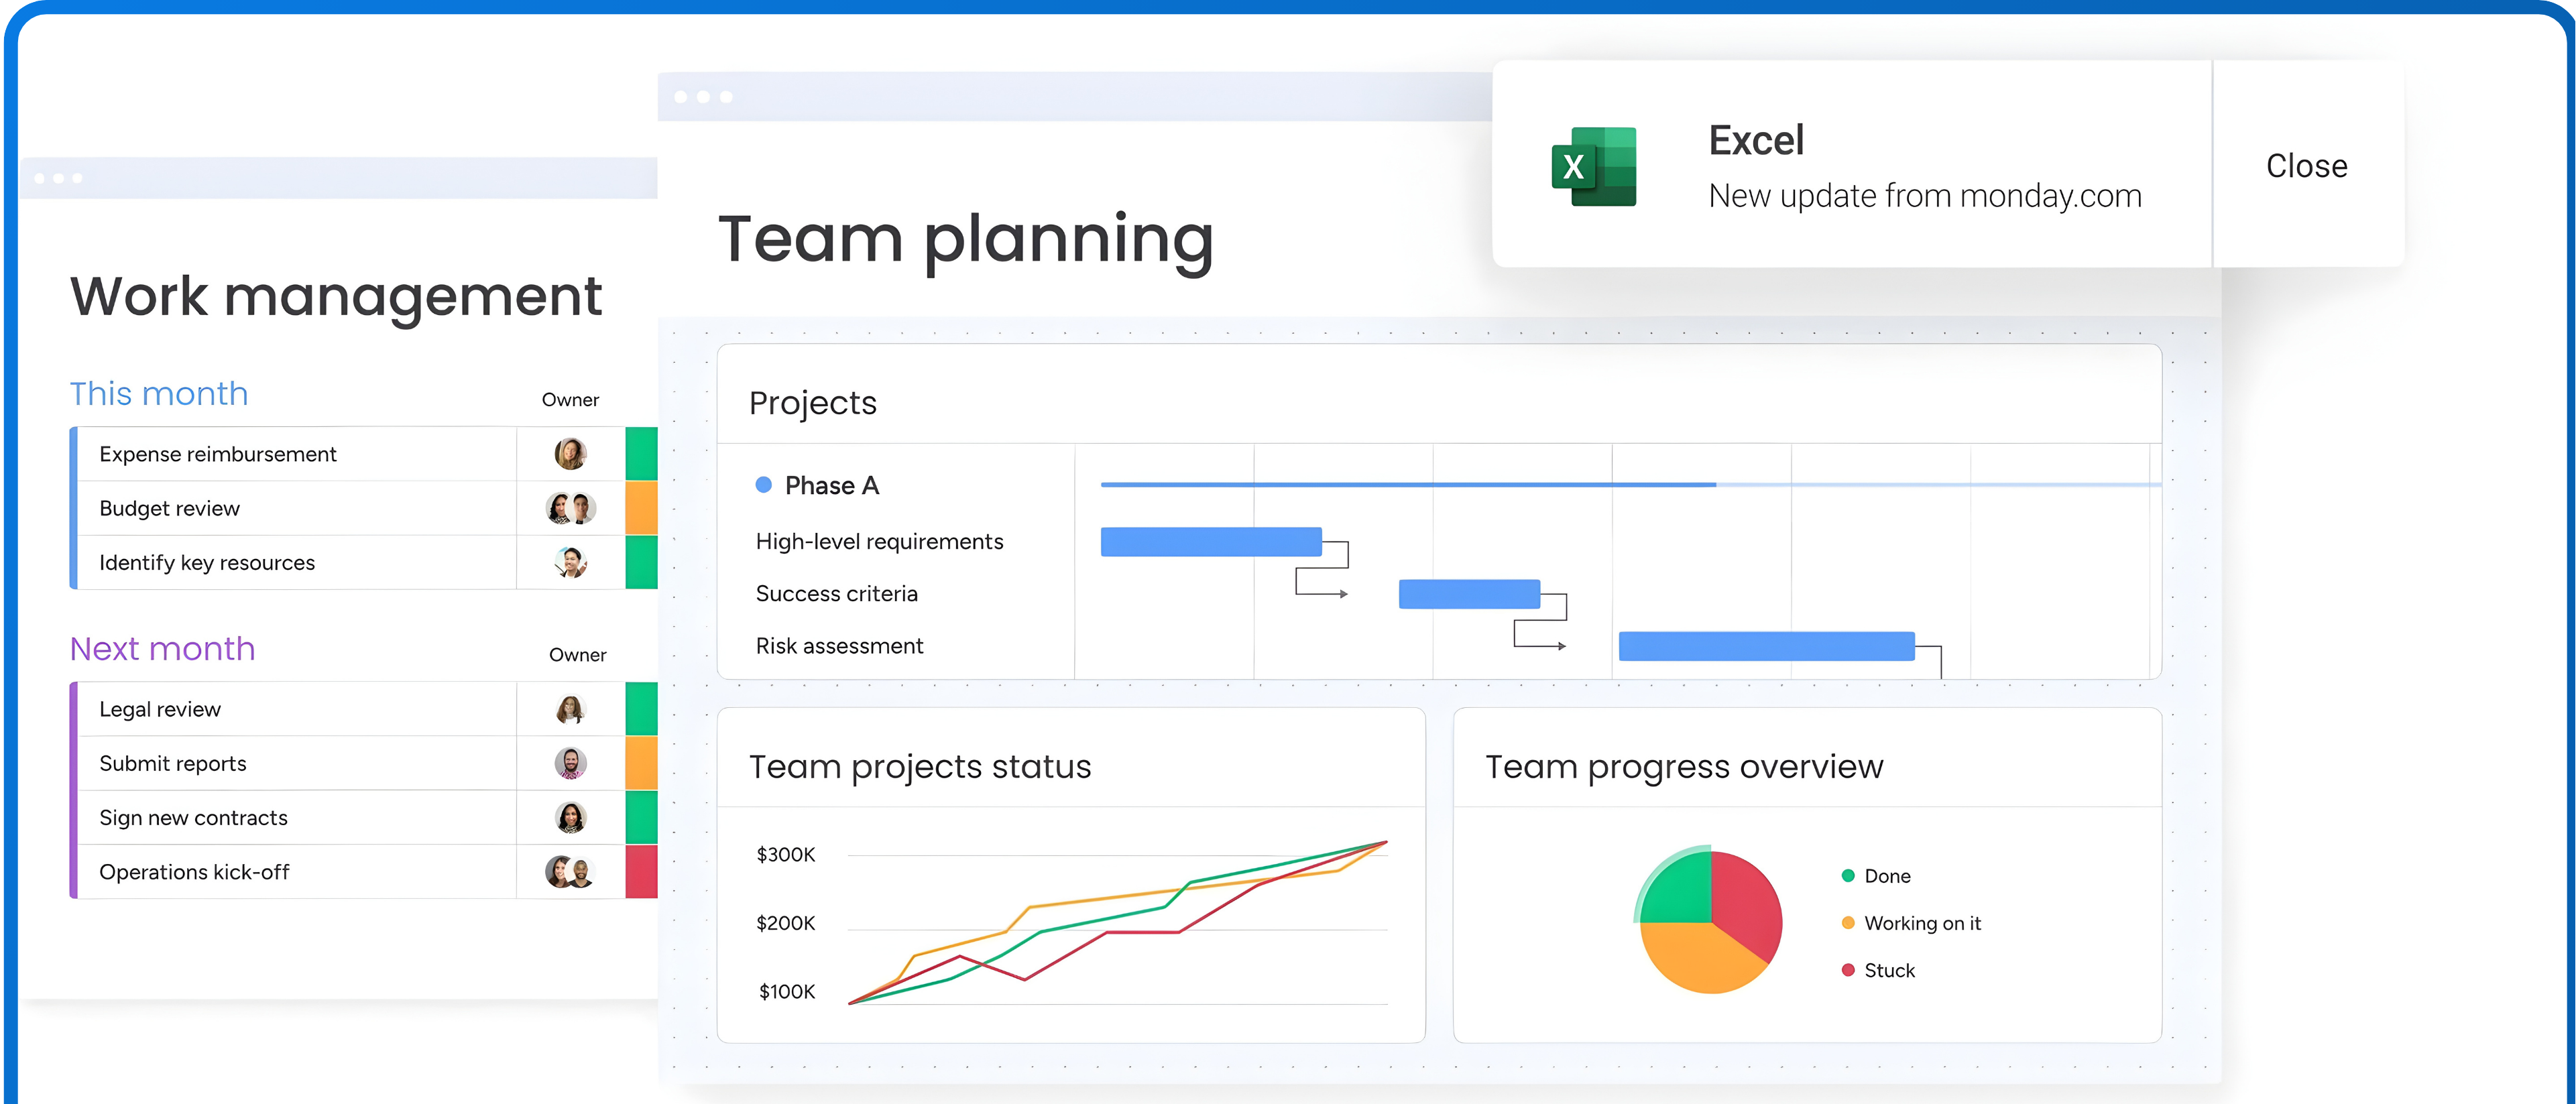Click the red status cell for Operations kick-off
This screenshot has width=2576, height=1104.
pos(641,872)
